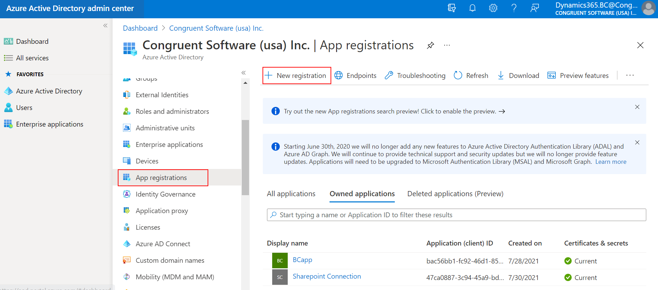Click the BC app thumbnail
The image size is (658, 290).
tap(280, 261)
